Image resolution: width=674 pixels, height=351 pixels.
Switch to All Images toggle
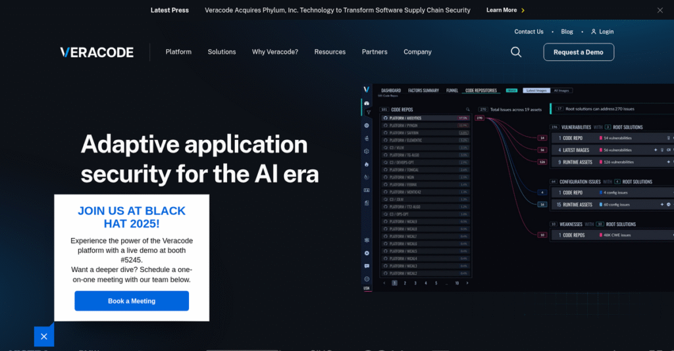tap(561, 91)
